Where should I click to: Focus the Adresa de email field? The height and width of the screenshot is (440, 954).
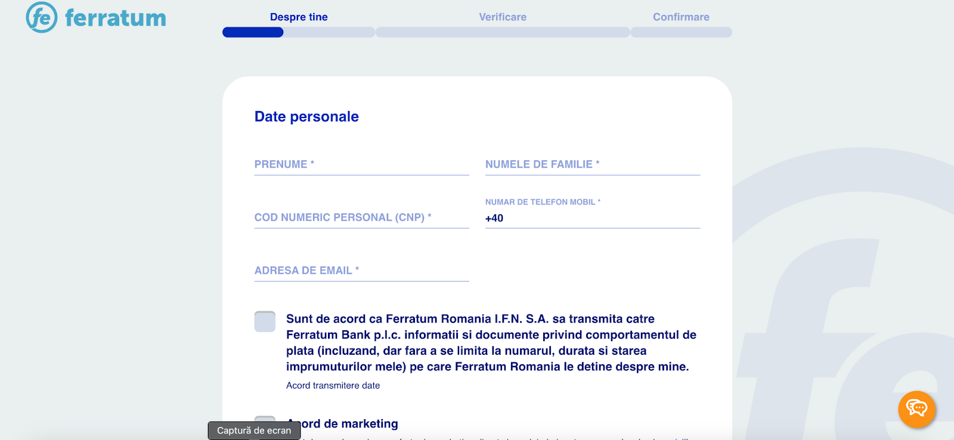pyautogui.click(x=362, y=271)
